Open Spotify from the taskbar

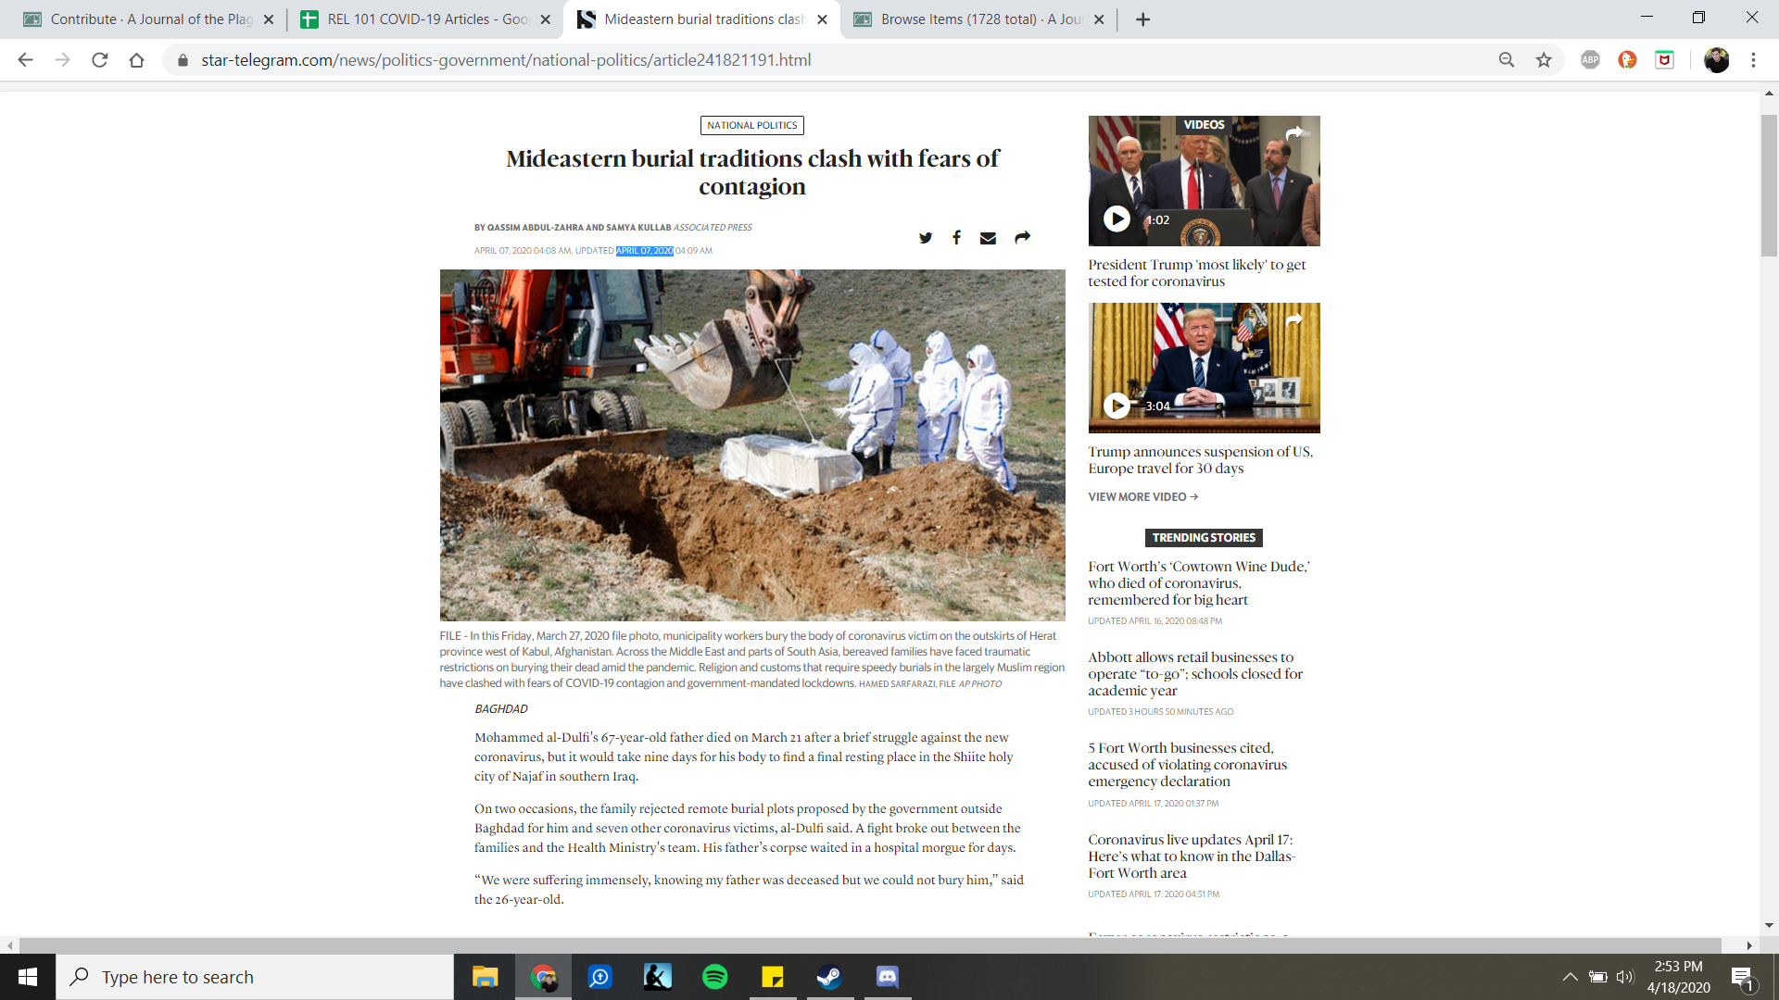pos(714,977)
